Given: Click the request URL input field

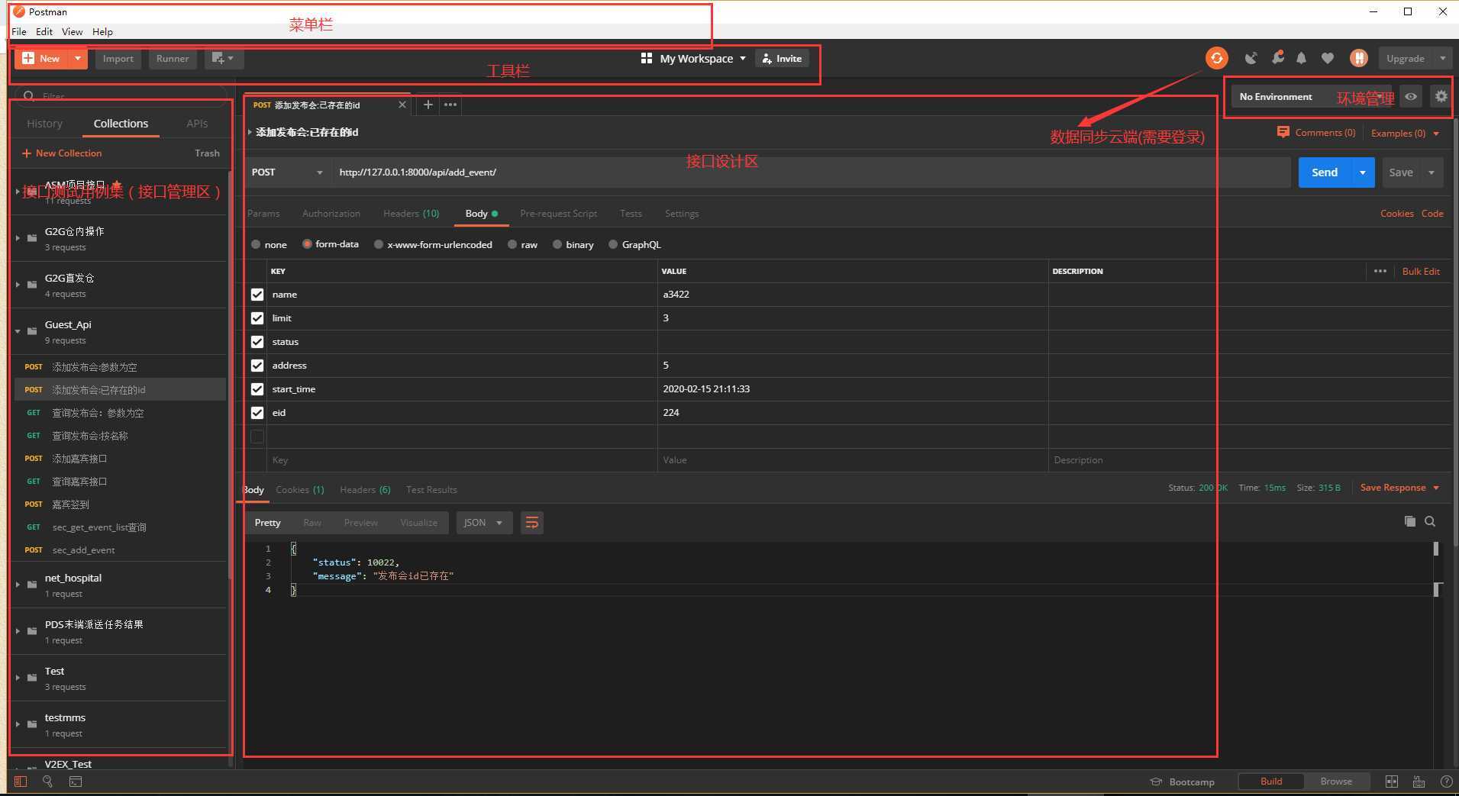Looking at the screenshot, I should [810, 172].
